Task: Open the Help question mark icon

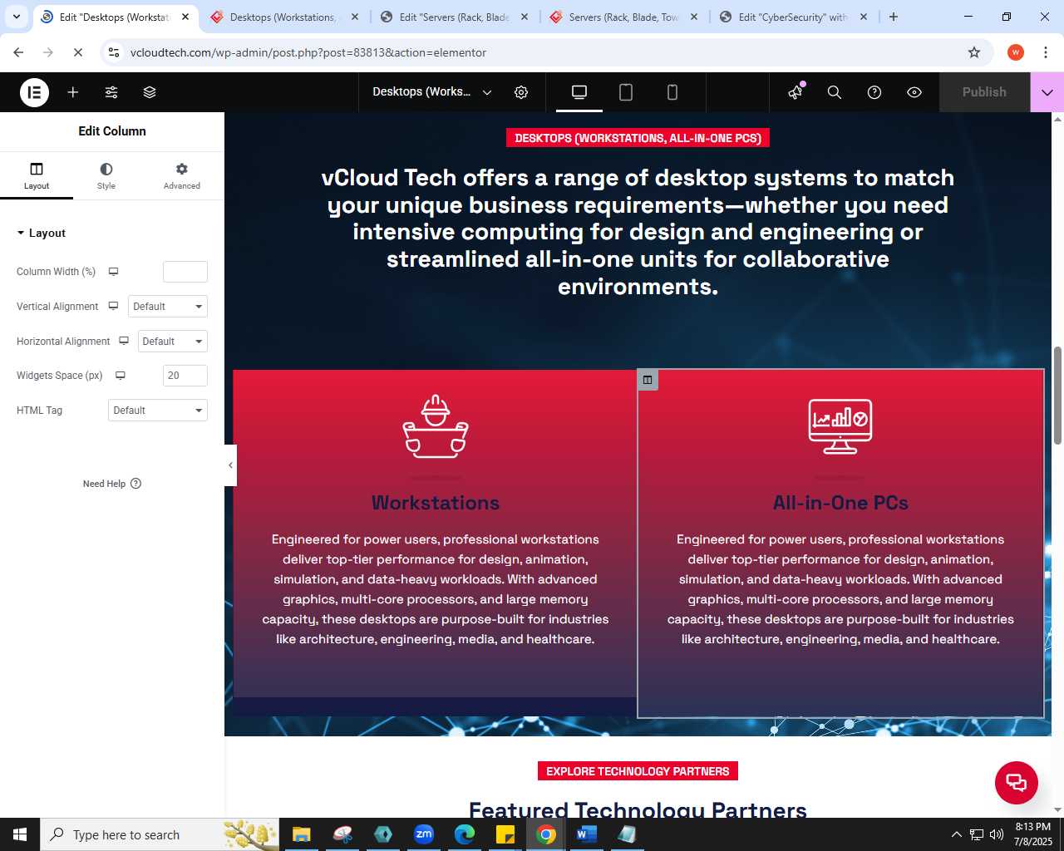Action: 874,92
